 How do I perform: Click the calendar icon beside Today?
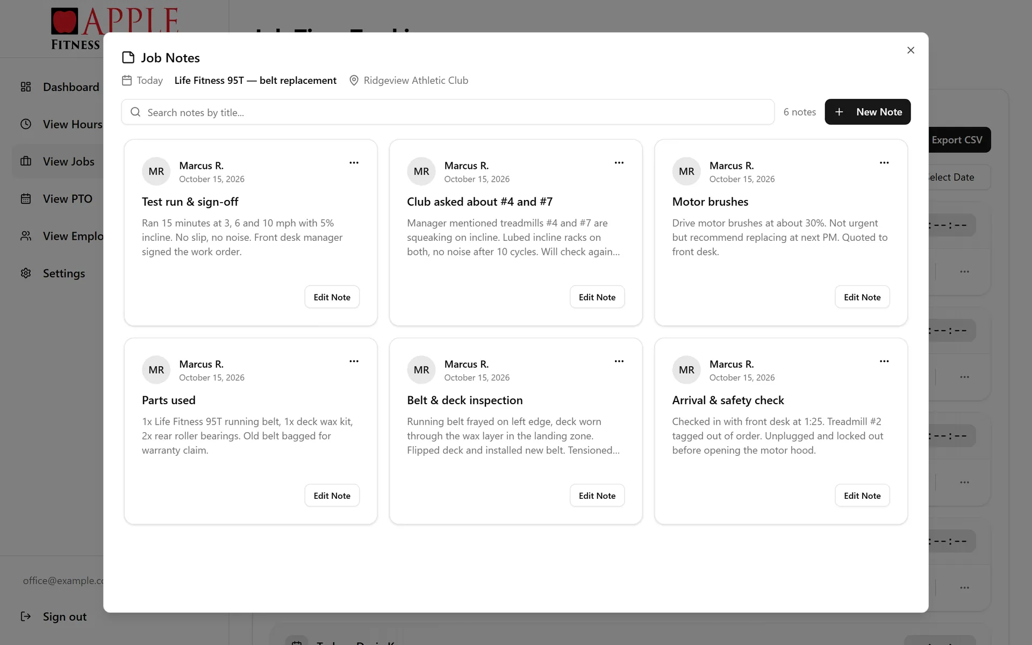point(127,80)
